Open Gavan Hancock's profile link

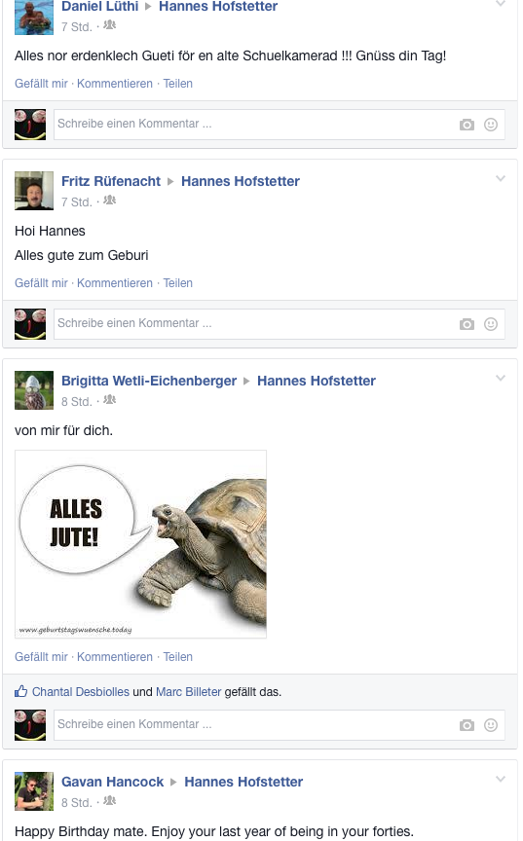point(112,782)
